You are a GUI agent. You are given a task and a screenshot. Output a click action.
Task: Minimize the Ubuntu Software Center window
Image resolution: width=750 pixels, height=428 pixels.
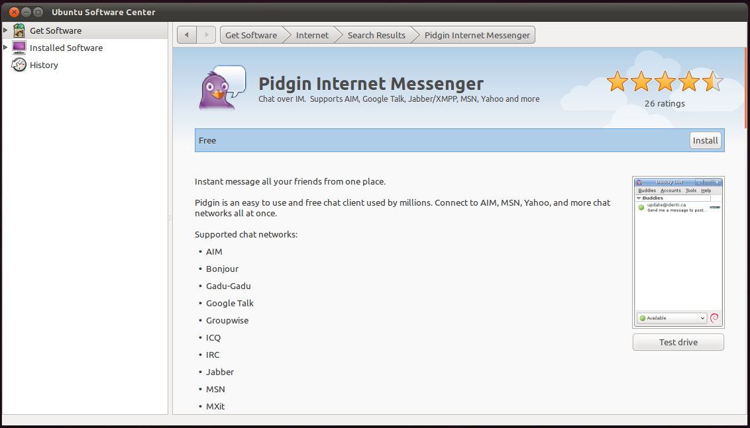click(27, 12)
